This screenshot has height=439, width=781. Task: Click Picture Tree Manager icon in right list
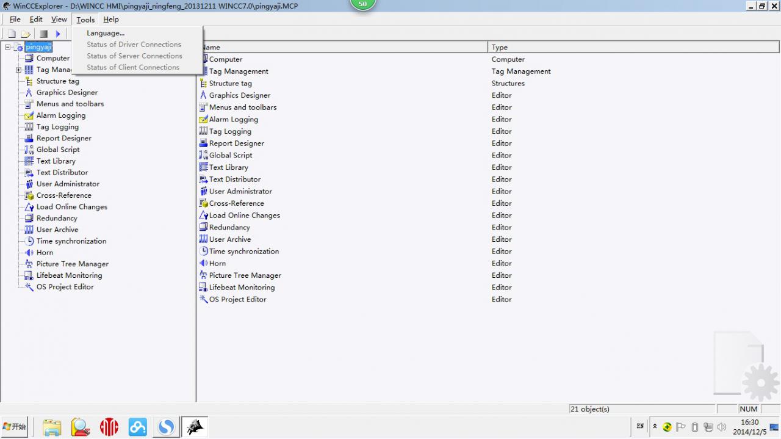204,275
